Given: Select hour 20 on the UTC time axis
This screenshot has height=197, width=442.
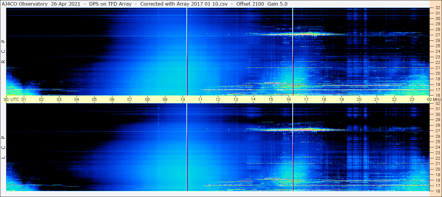Looking at the screenshot, I should pos(359,99).
